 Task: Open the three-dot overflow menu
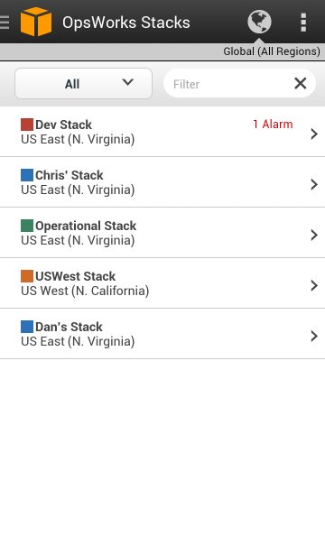coord(303,23)
